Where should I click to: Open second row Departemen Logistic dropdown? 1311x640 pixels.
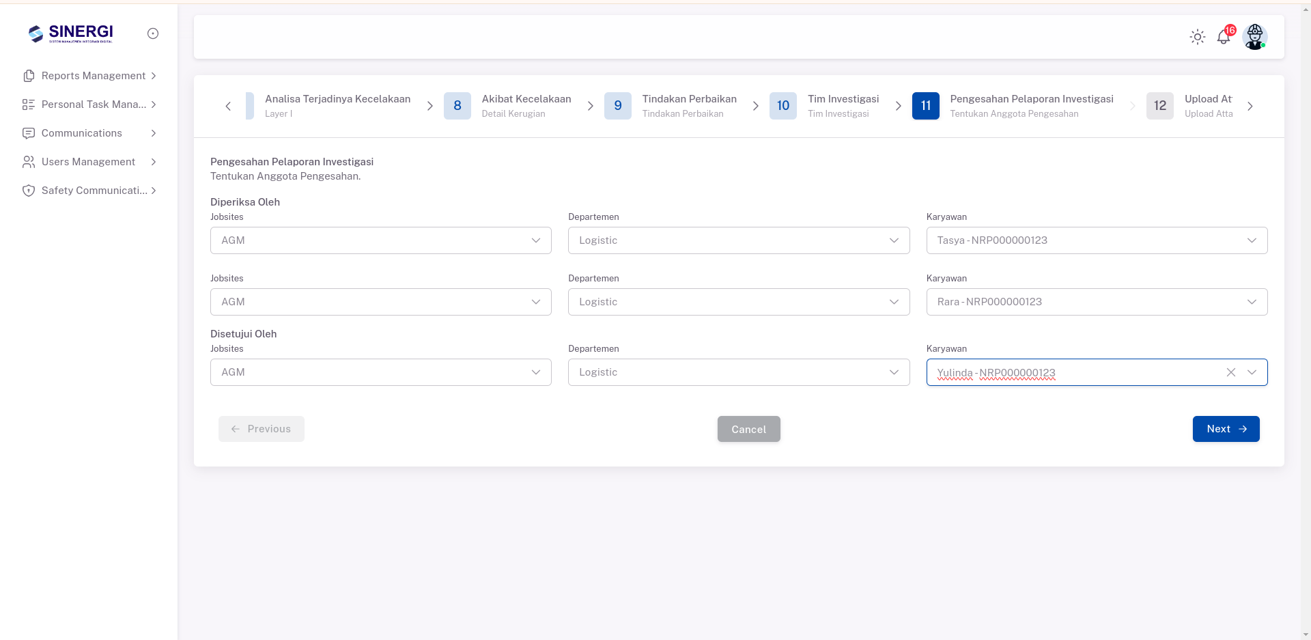click(x=739, y=302)
